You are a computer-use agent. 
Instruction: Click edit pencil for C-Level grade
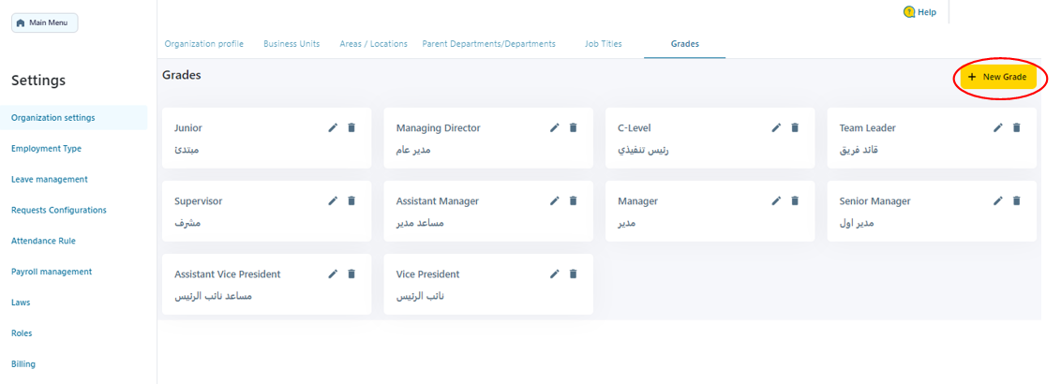click(776, 128)
